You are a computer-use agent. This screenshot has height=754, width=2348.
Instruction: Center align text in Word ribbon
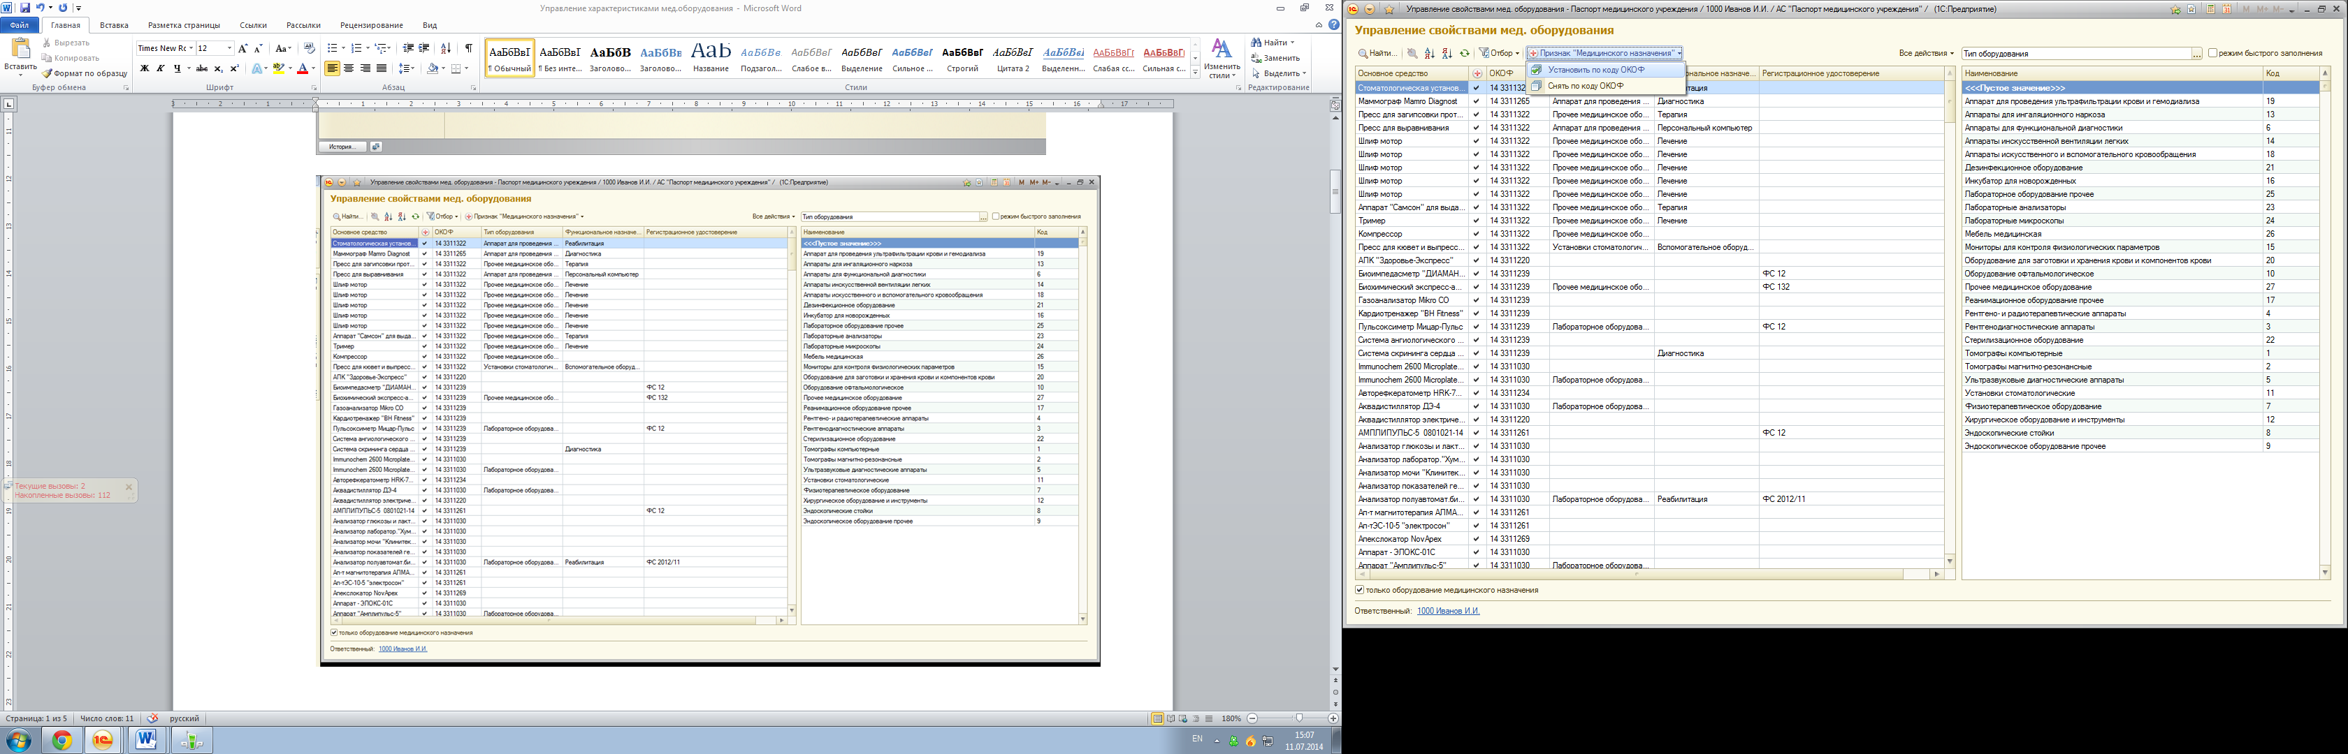click(x=349, y=68)
